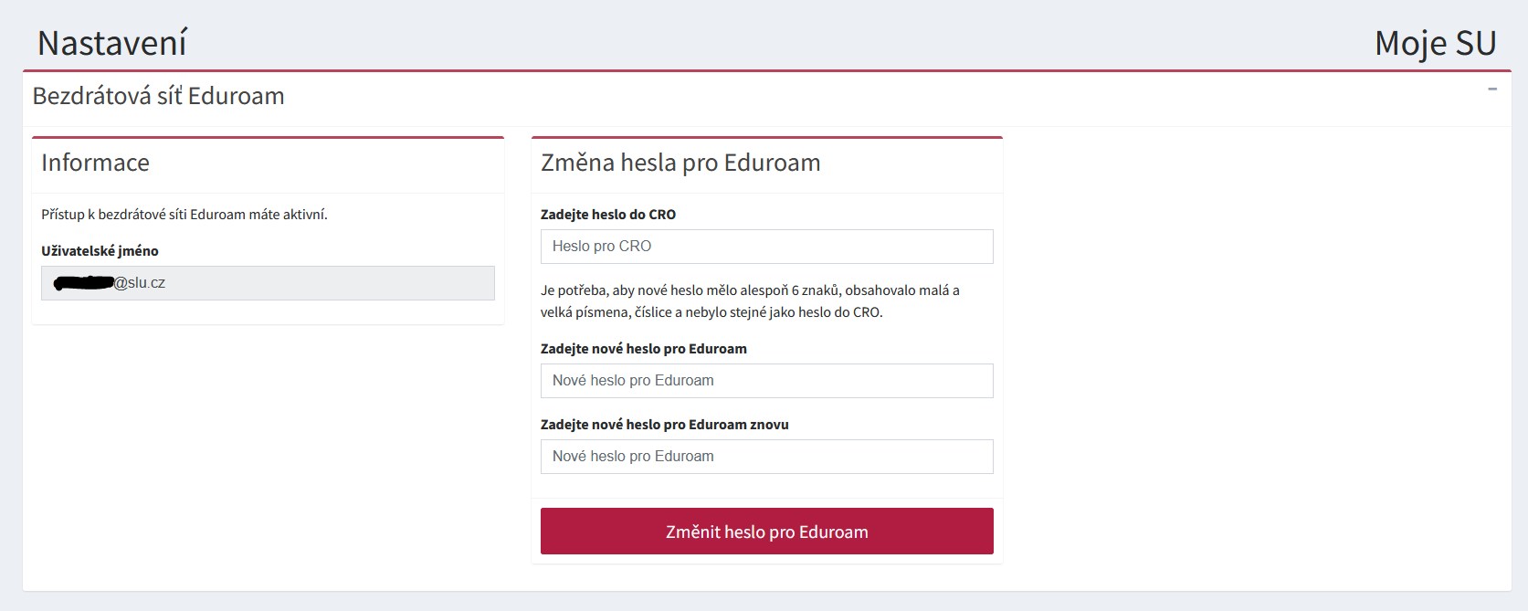
Task: Click the Změna hesla pro Eduroam heading
Action: click(680, 163)
